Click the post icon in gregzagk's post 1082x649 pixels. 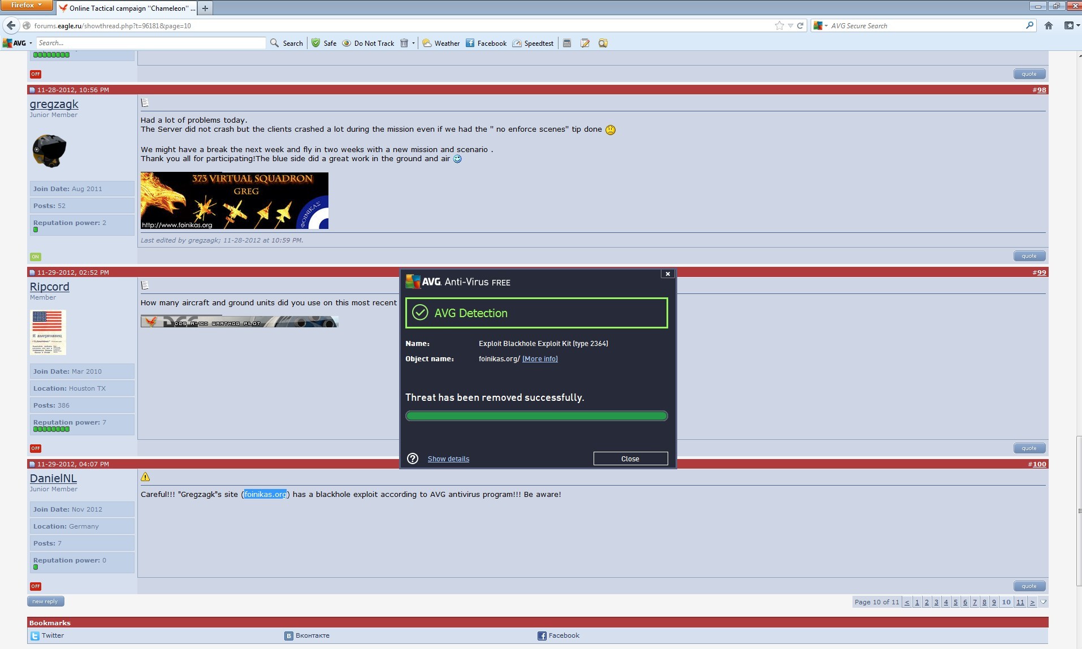[x=145, y=102]
